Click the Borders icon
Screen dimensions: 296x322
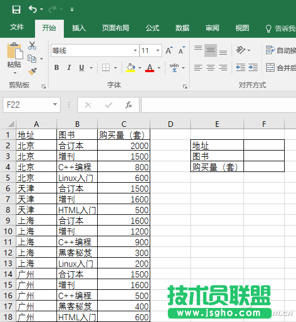pyautogui.click(x=106, y=67)
